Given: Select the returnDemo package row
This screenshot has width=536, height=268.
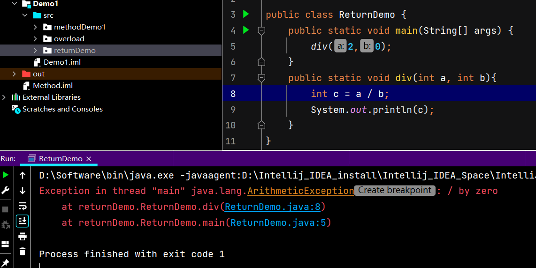Looking at the screenshot, I should pos(111,51).
